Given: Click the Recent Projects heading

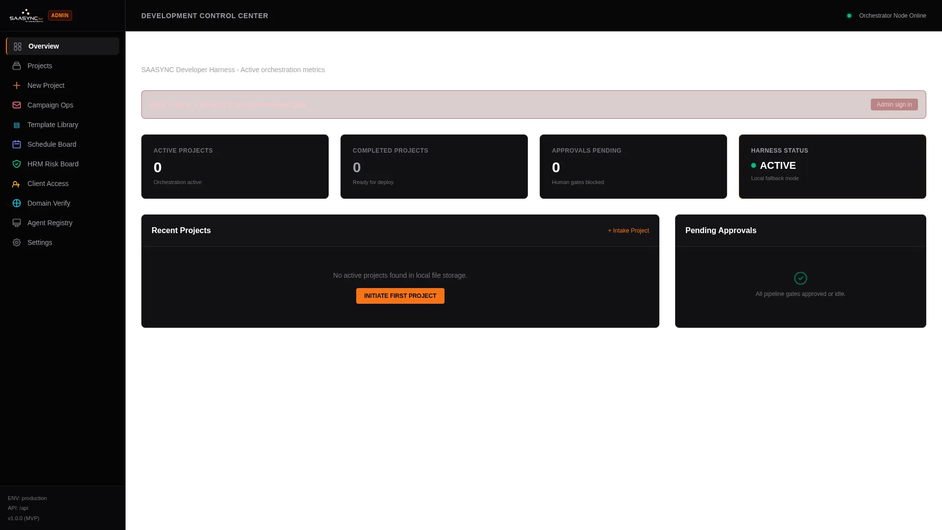Looking at the screenshot, I should click(x=181, y=231).
